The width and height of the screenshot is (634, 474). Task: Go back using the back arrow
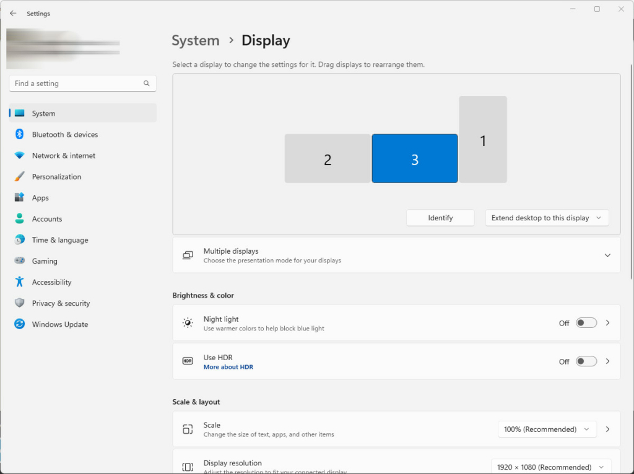[13, 13]
